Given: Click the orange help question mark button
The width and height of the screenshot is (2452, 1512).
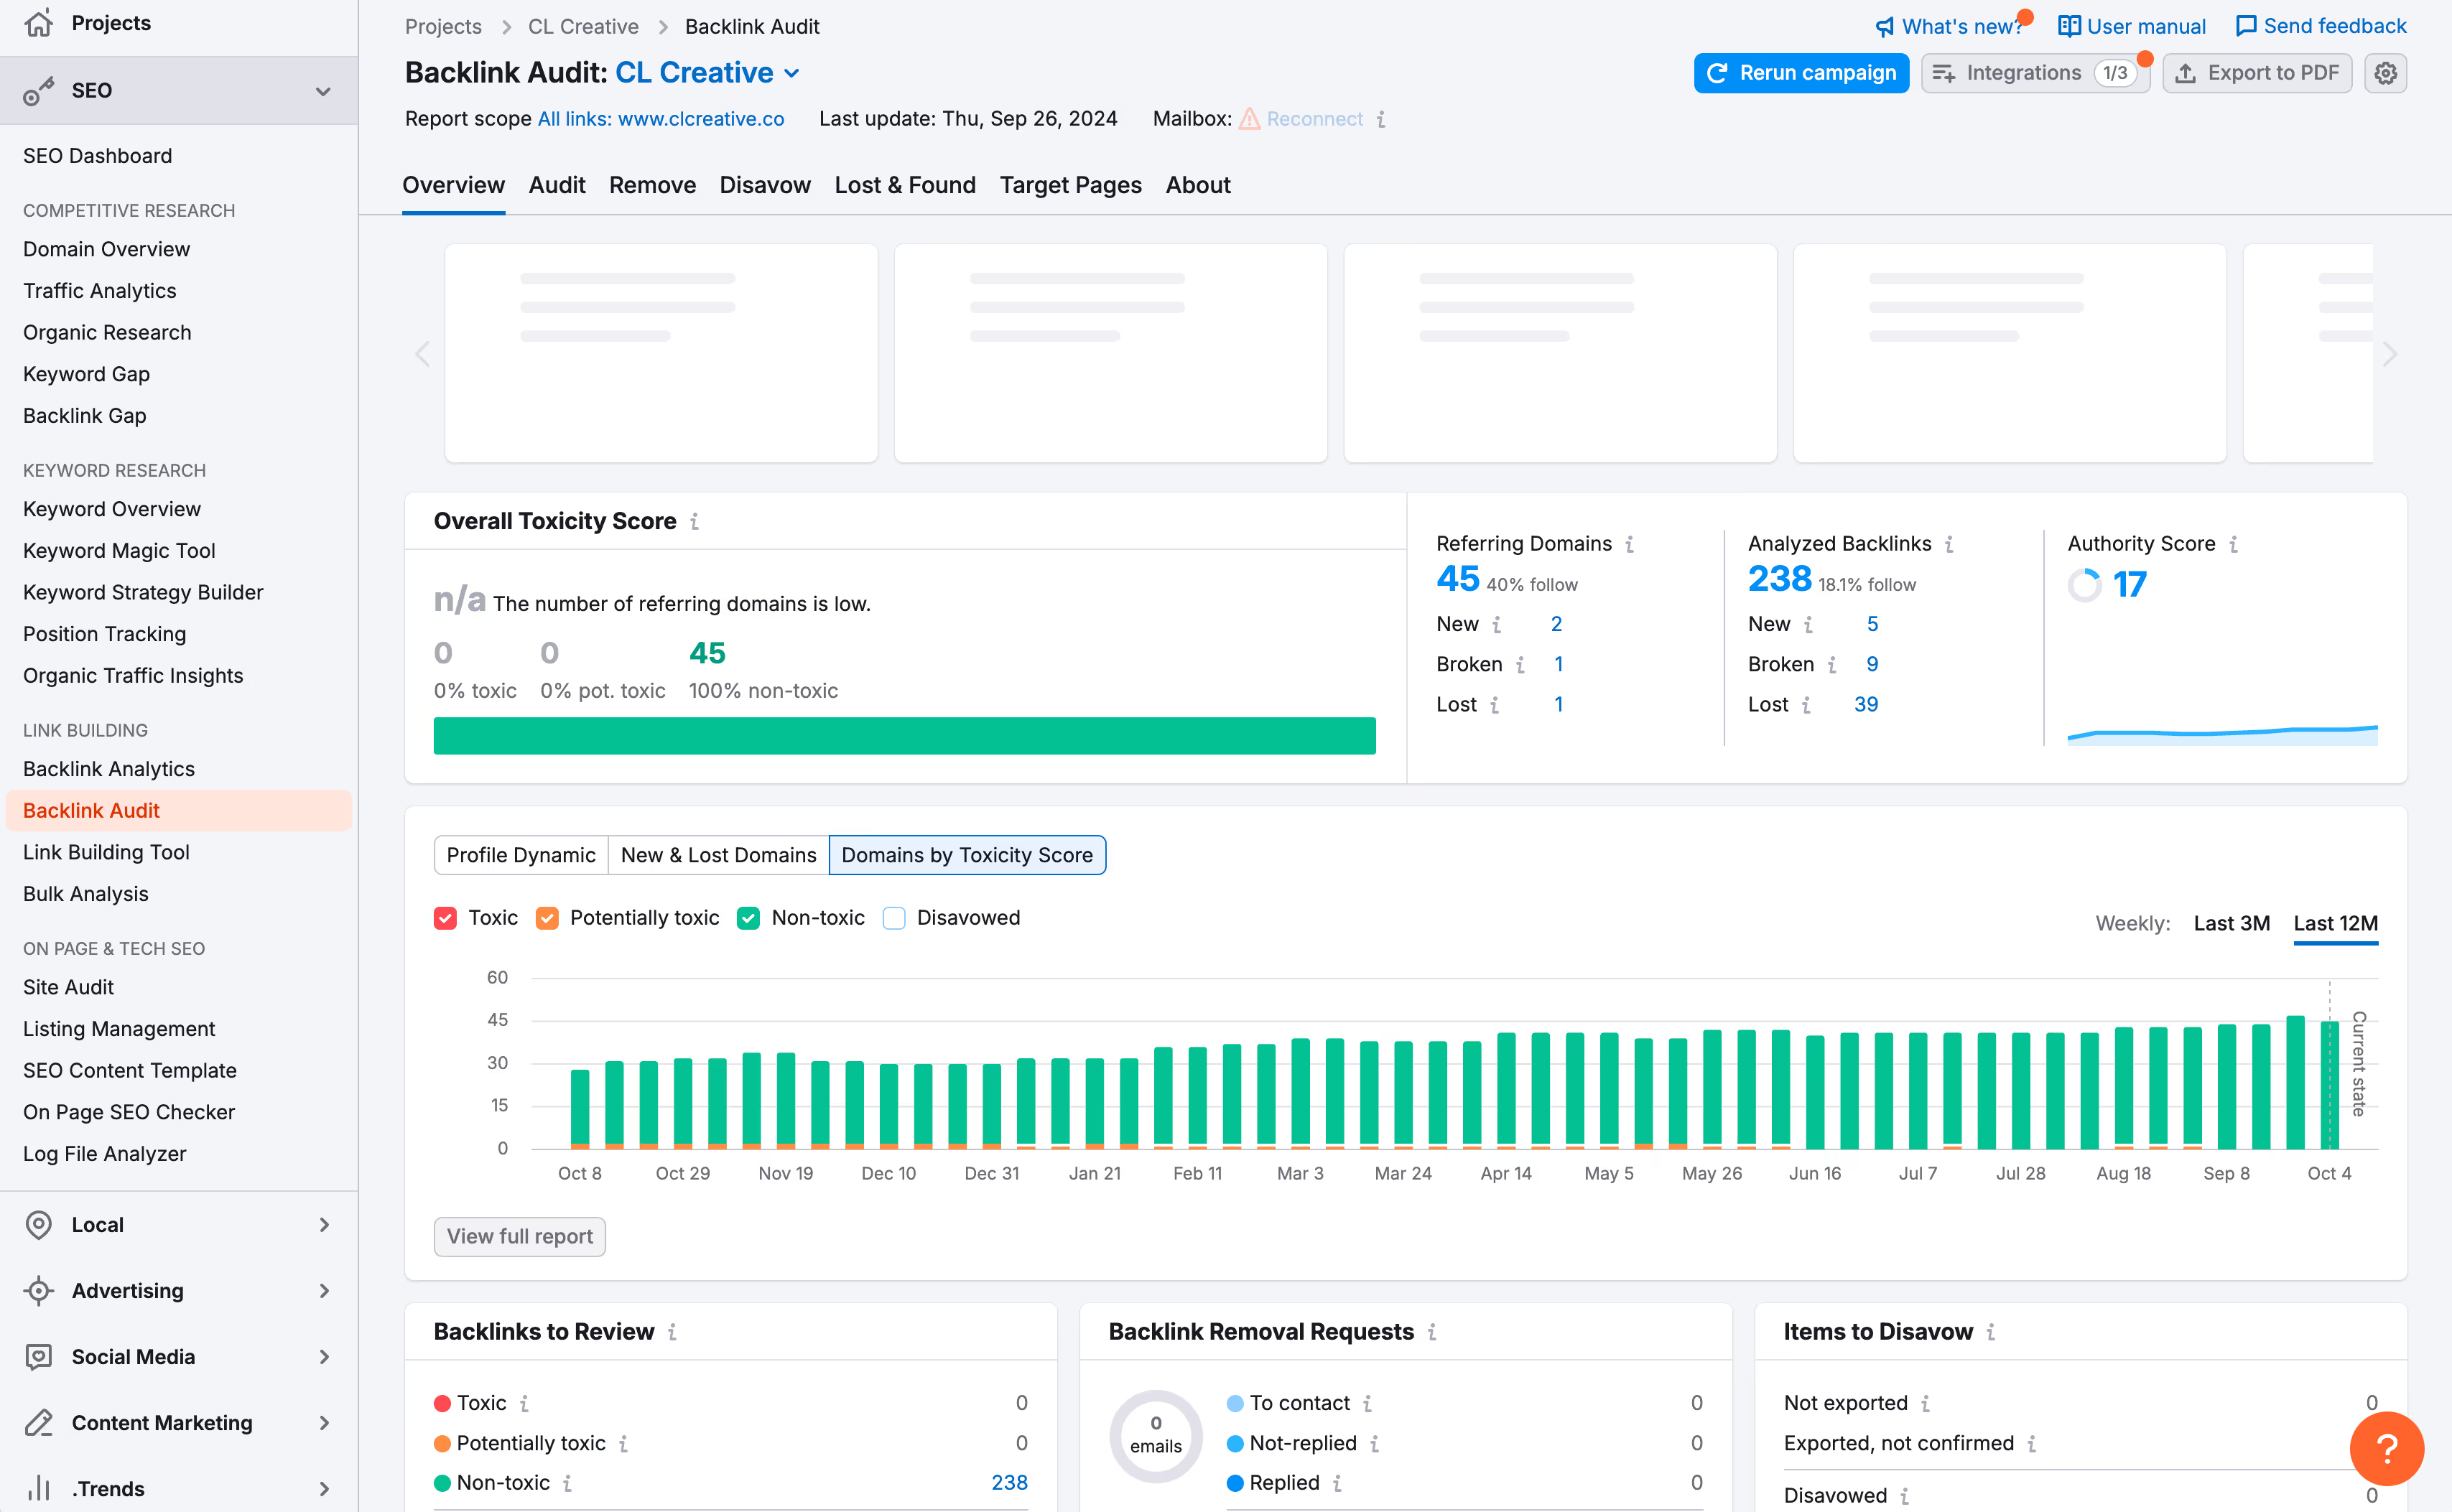Looking at the screenshot, I should pos(2386,1448).
